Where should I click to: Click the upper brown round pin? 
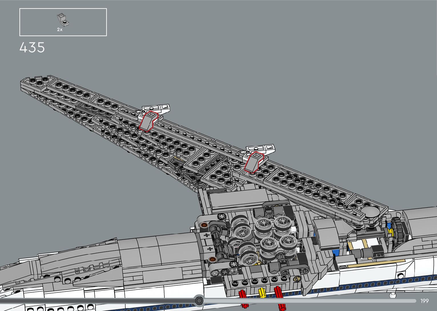[x=204, y=225]
